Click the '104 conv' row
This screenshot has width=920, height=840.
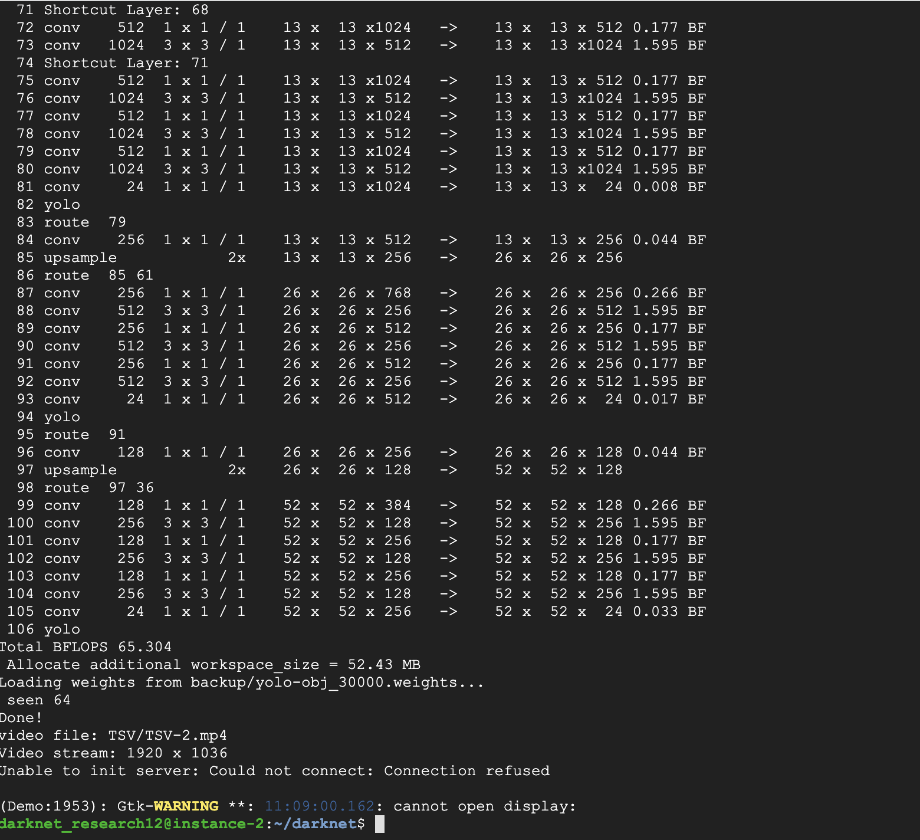tap(357, 594)
